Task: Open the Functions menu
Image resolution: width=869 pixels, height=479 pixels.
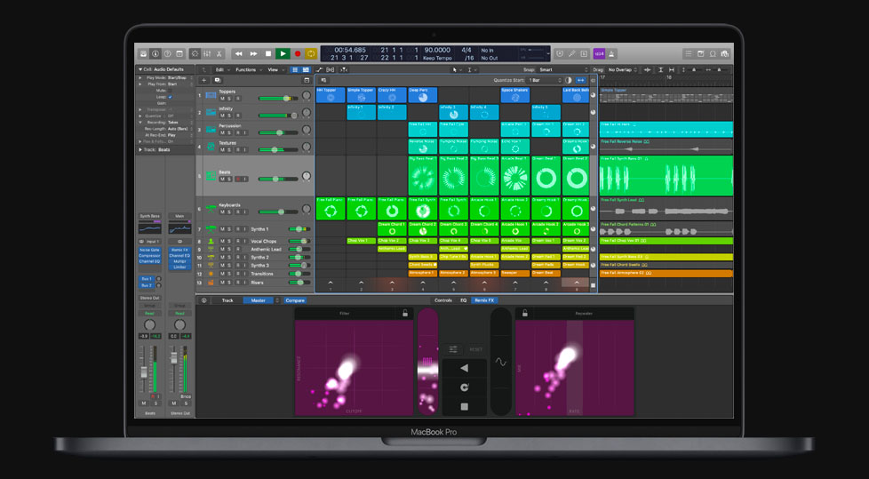Action: coord(248,70)
